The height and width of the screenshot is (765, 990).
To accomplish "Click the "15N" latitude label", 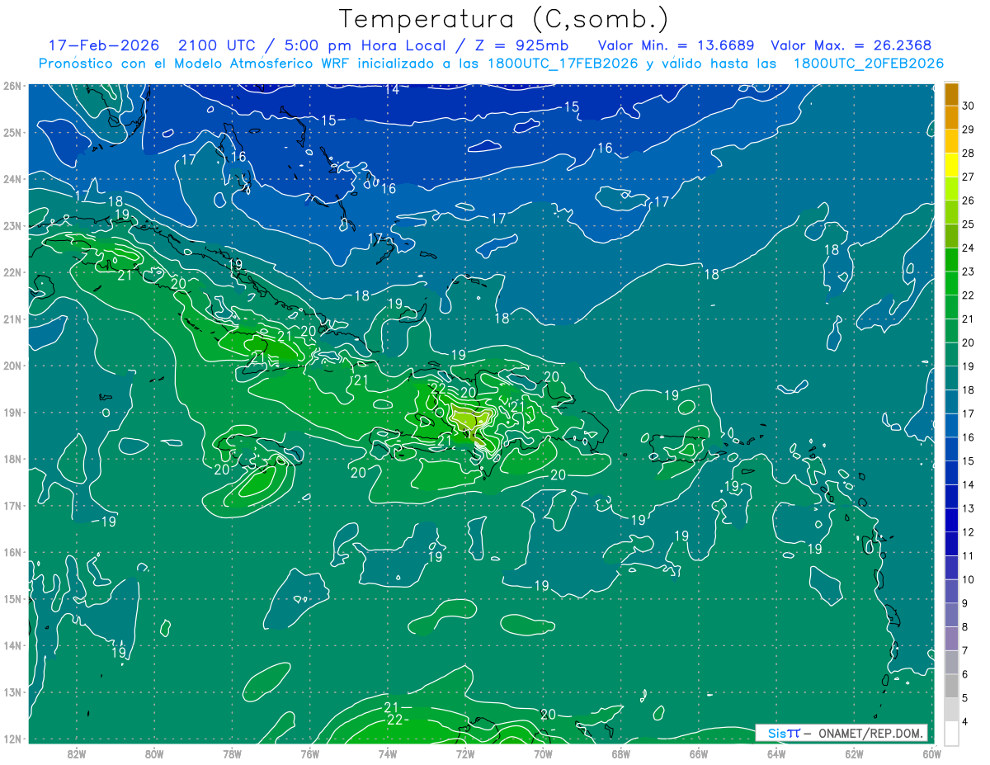I will click(x=12, y=598).
